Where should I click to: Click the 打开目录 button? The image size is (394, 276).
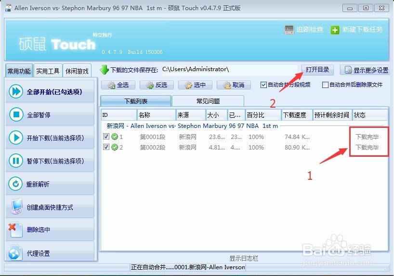(x=317, y=70)
